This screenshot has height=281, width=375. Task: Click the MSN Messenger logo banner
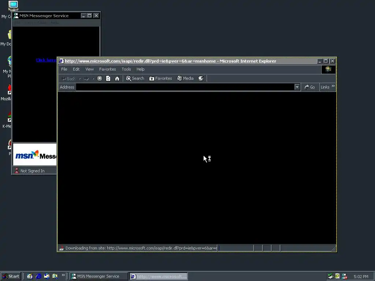35,155
